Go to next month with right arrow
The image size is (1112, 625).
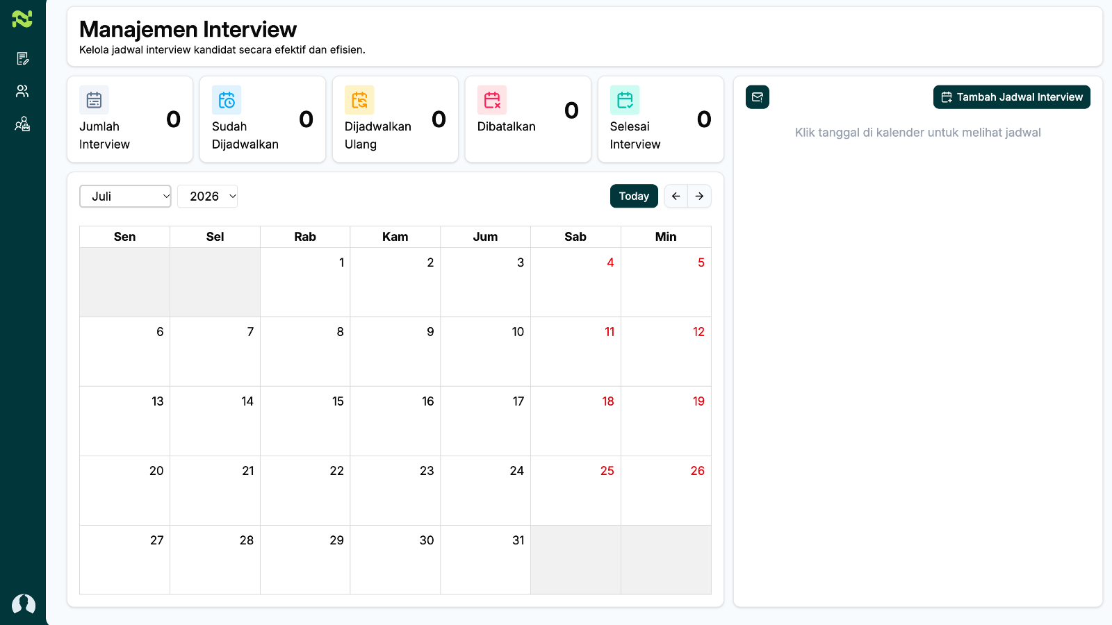700,197
